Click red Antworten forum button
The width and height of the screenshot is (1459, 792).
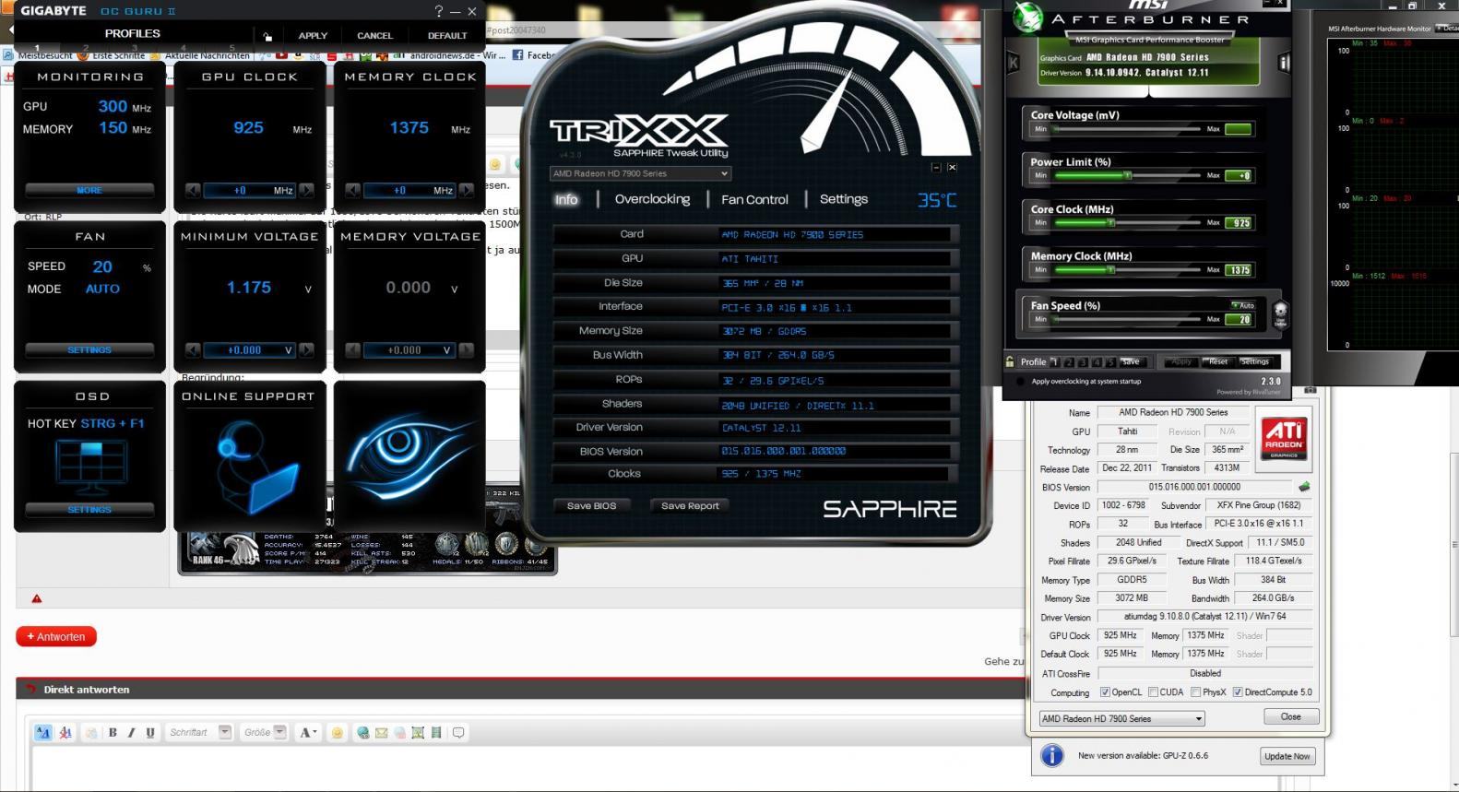[x=56, y=636]
